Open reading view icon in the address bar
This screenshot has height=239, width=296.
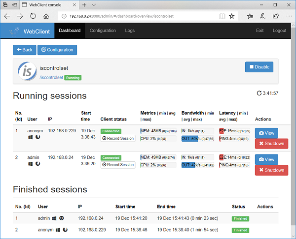tap(222, 16)
